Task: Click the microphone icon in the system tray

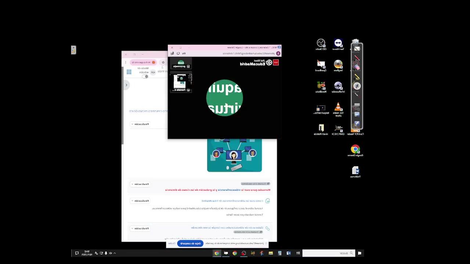Action: point(106,253)
